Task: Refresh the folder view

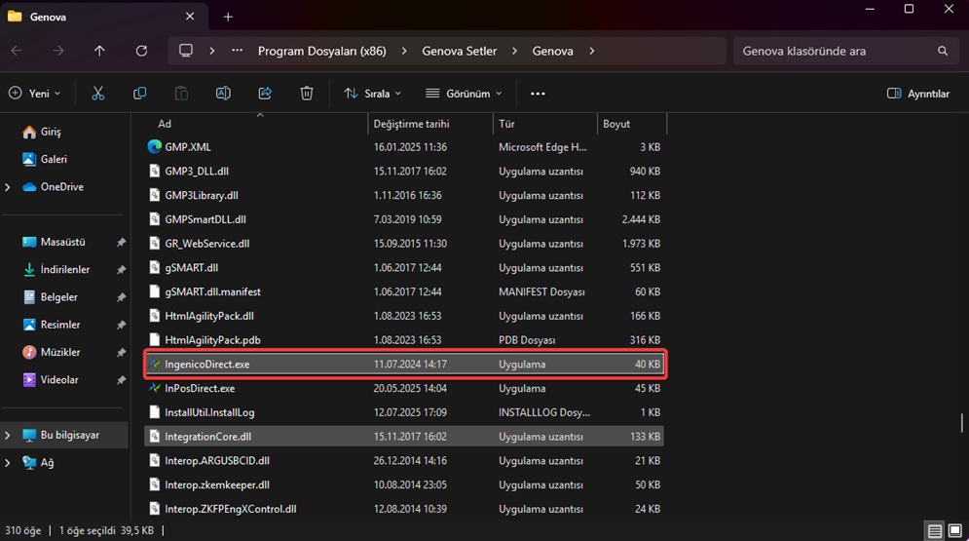Action: pos(141,51)
